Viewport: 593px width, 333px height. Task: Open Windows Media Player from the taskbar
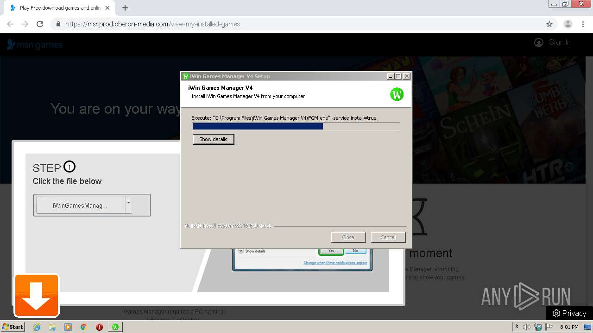tap(68, 327)
